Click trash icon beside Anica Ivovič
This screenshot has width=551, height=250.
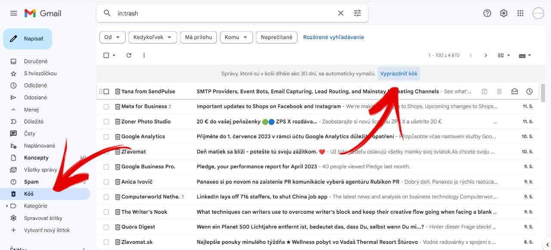(118, 182)
